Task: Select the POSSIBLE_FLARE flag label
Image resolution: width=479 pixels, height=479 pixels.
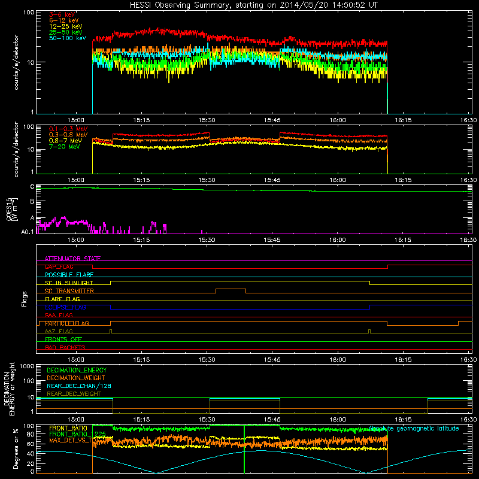Action: point(69,275)
